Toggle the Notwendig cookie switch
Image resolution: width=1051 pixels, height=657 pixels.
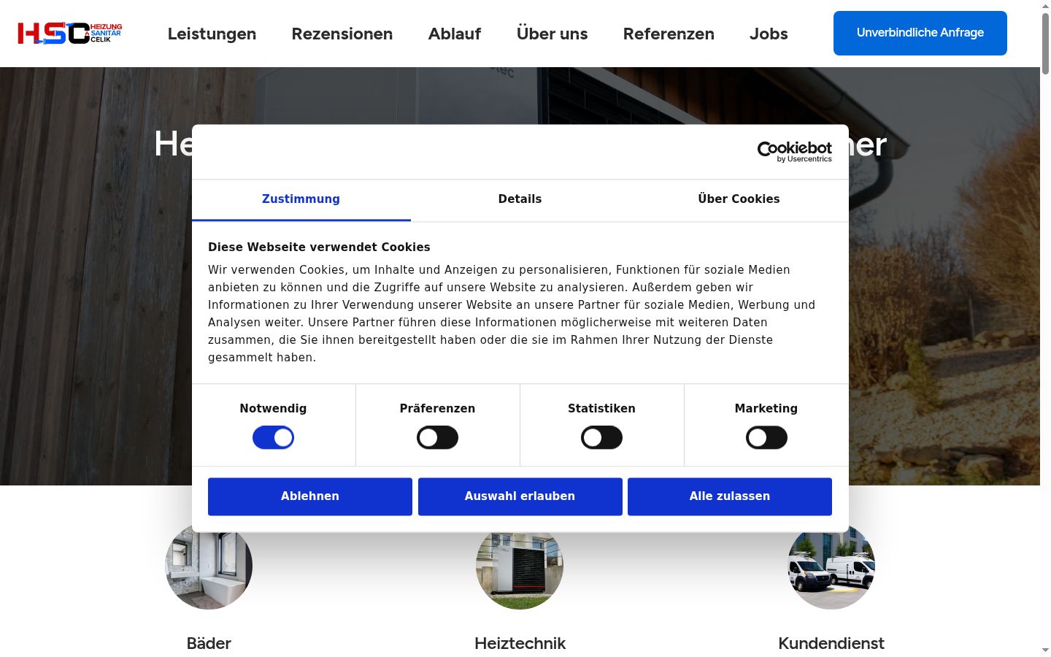[273, 438]
